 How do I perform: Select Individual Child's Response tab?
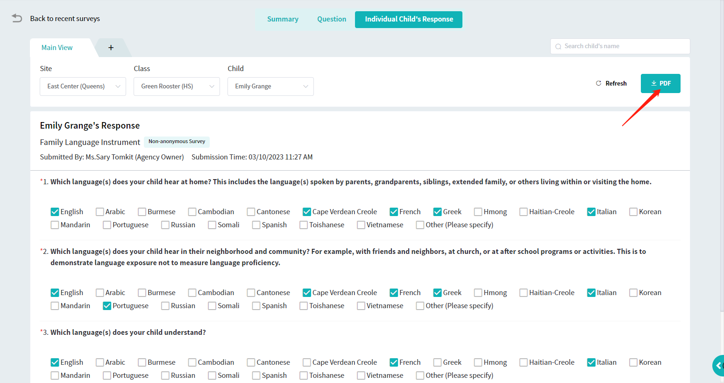pyautogui.click(x=409, y=19)
